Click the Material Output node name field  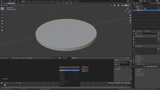[124, 62]
